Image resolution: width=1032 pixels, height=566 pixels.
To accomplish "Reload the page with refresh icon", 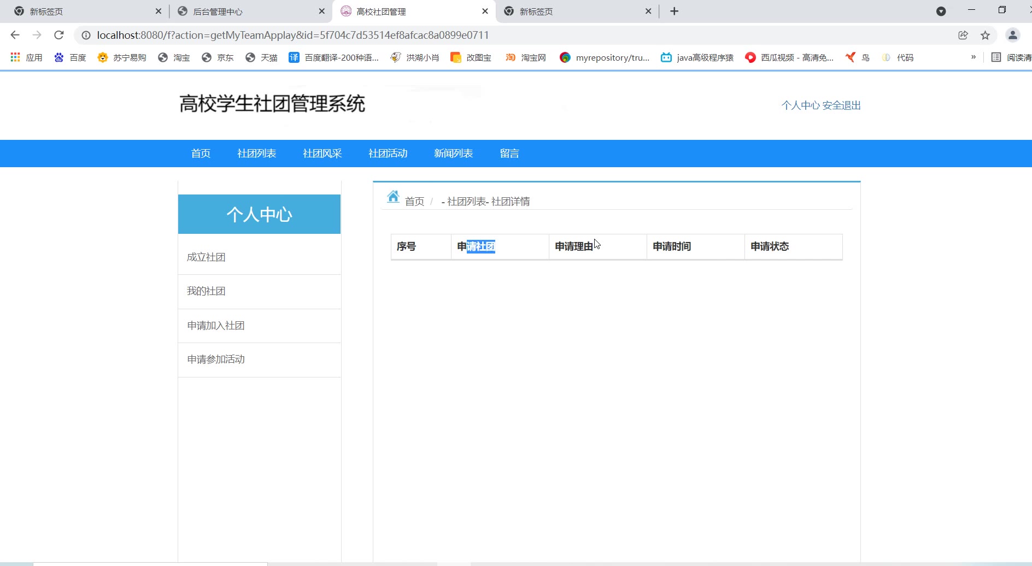I will point(59,35).
